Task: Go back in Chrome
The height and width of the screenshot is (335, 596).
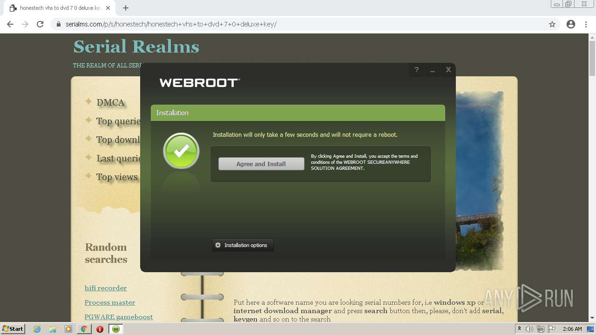Action: click(10, 24)
